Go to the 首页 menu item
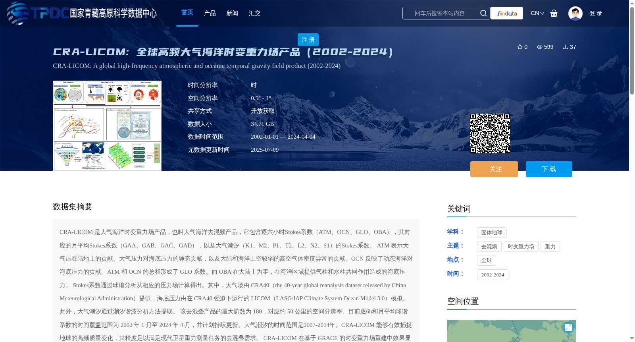This screenshot has height=342, width=635. 187,13
